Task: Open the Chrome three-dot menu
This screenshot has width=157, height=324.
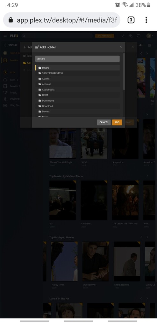Action: (x=146, y=20)
